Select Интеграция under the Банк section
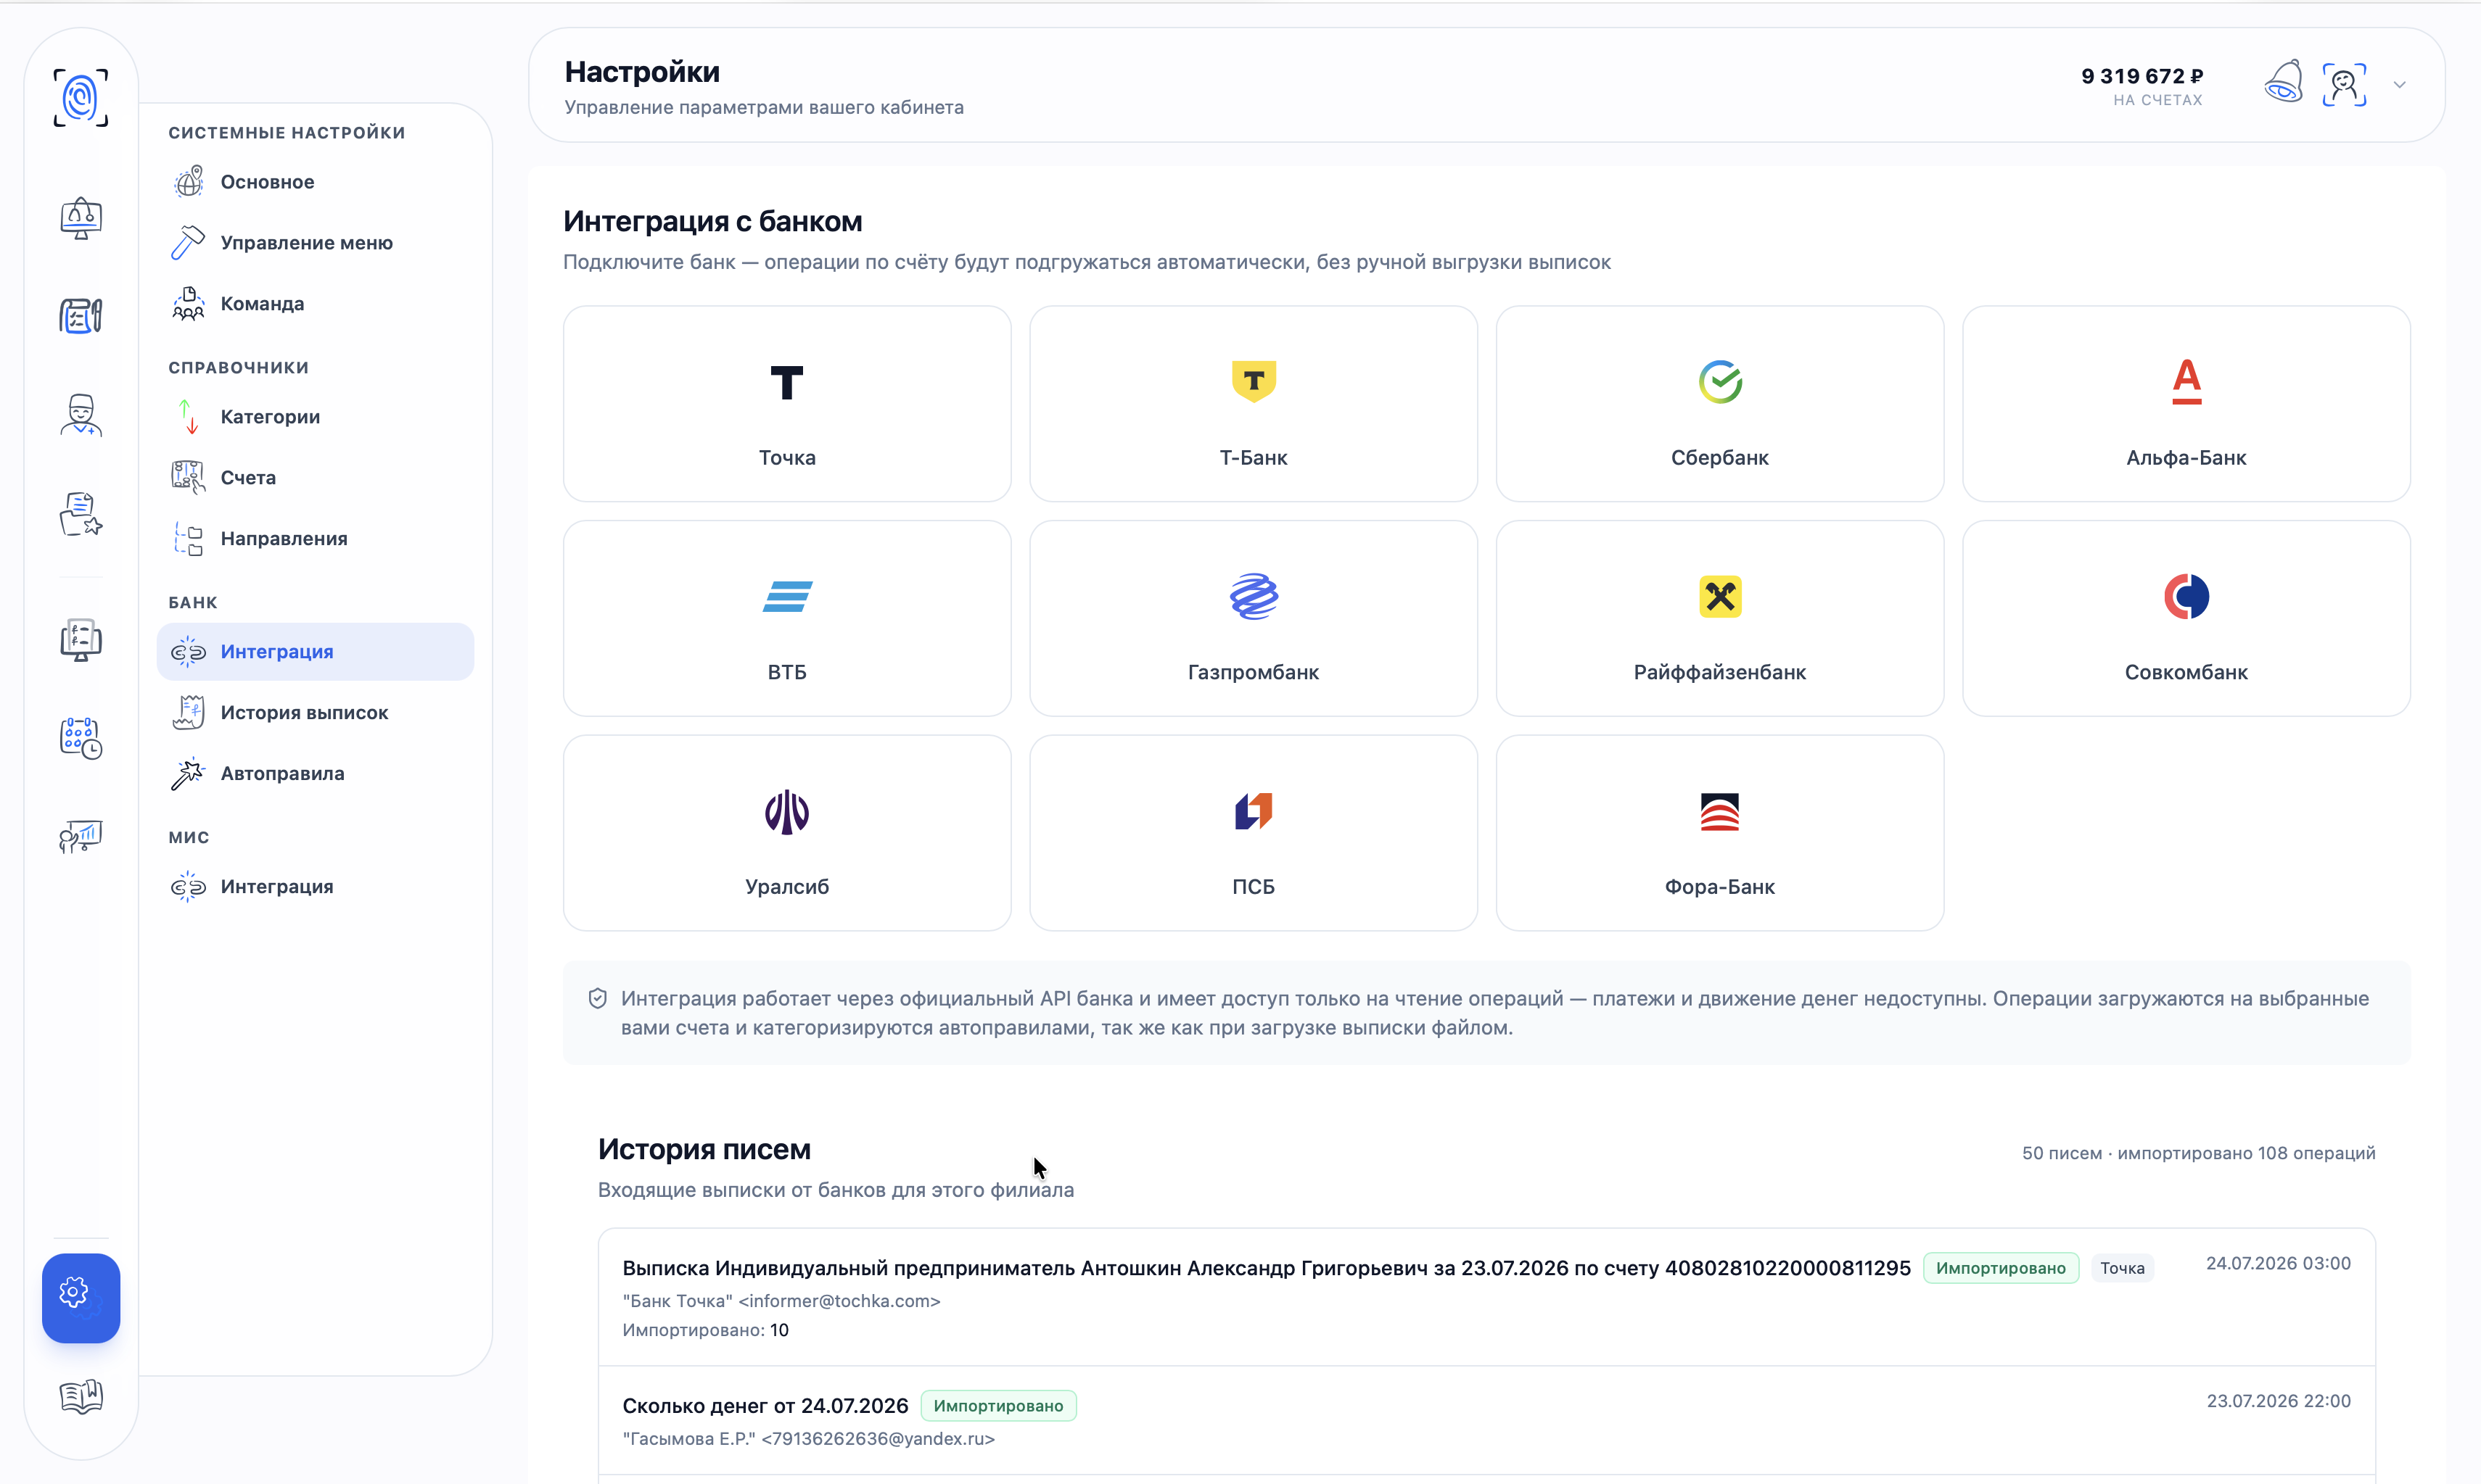Viewport: 2481px width, 1484px height. [315, 652]
